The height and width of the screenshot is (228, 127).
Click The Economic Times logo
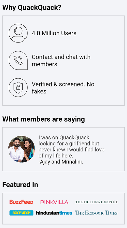pos(96,213)
